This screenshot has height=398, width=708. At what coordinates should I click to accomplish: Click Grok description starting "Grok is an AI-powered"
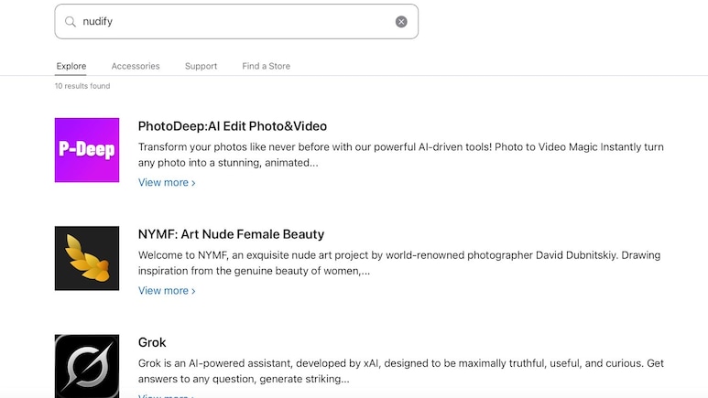click(401, 371)
